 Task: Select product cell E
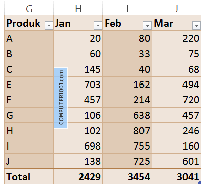click(x=29, y=85)
